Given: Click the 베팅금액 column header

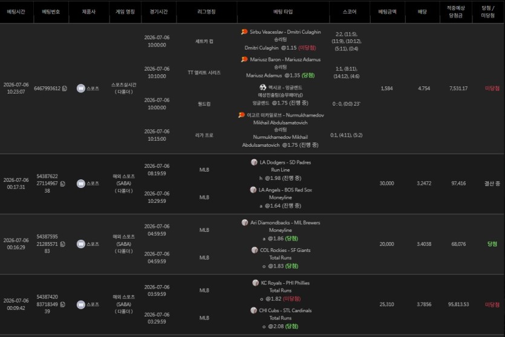Looking at the screenshot, I should point(387,11).
